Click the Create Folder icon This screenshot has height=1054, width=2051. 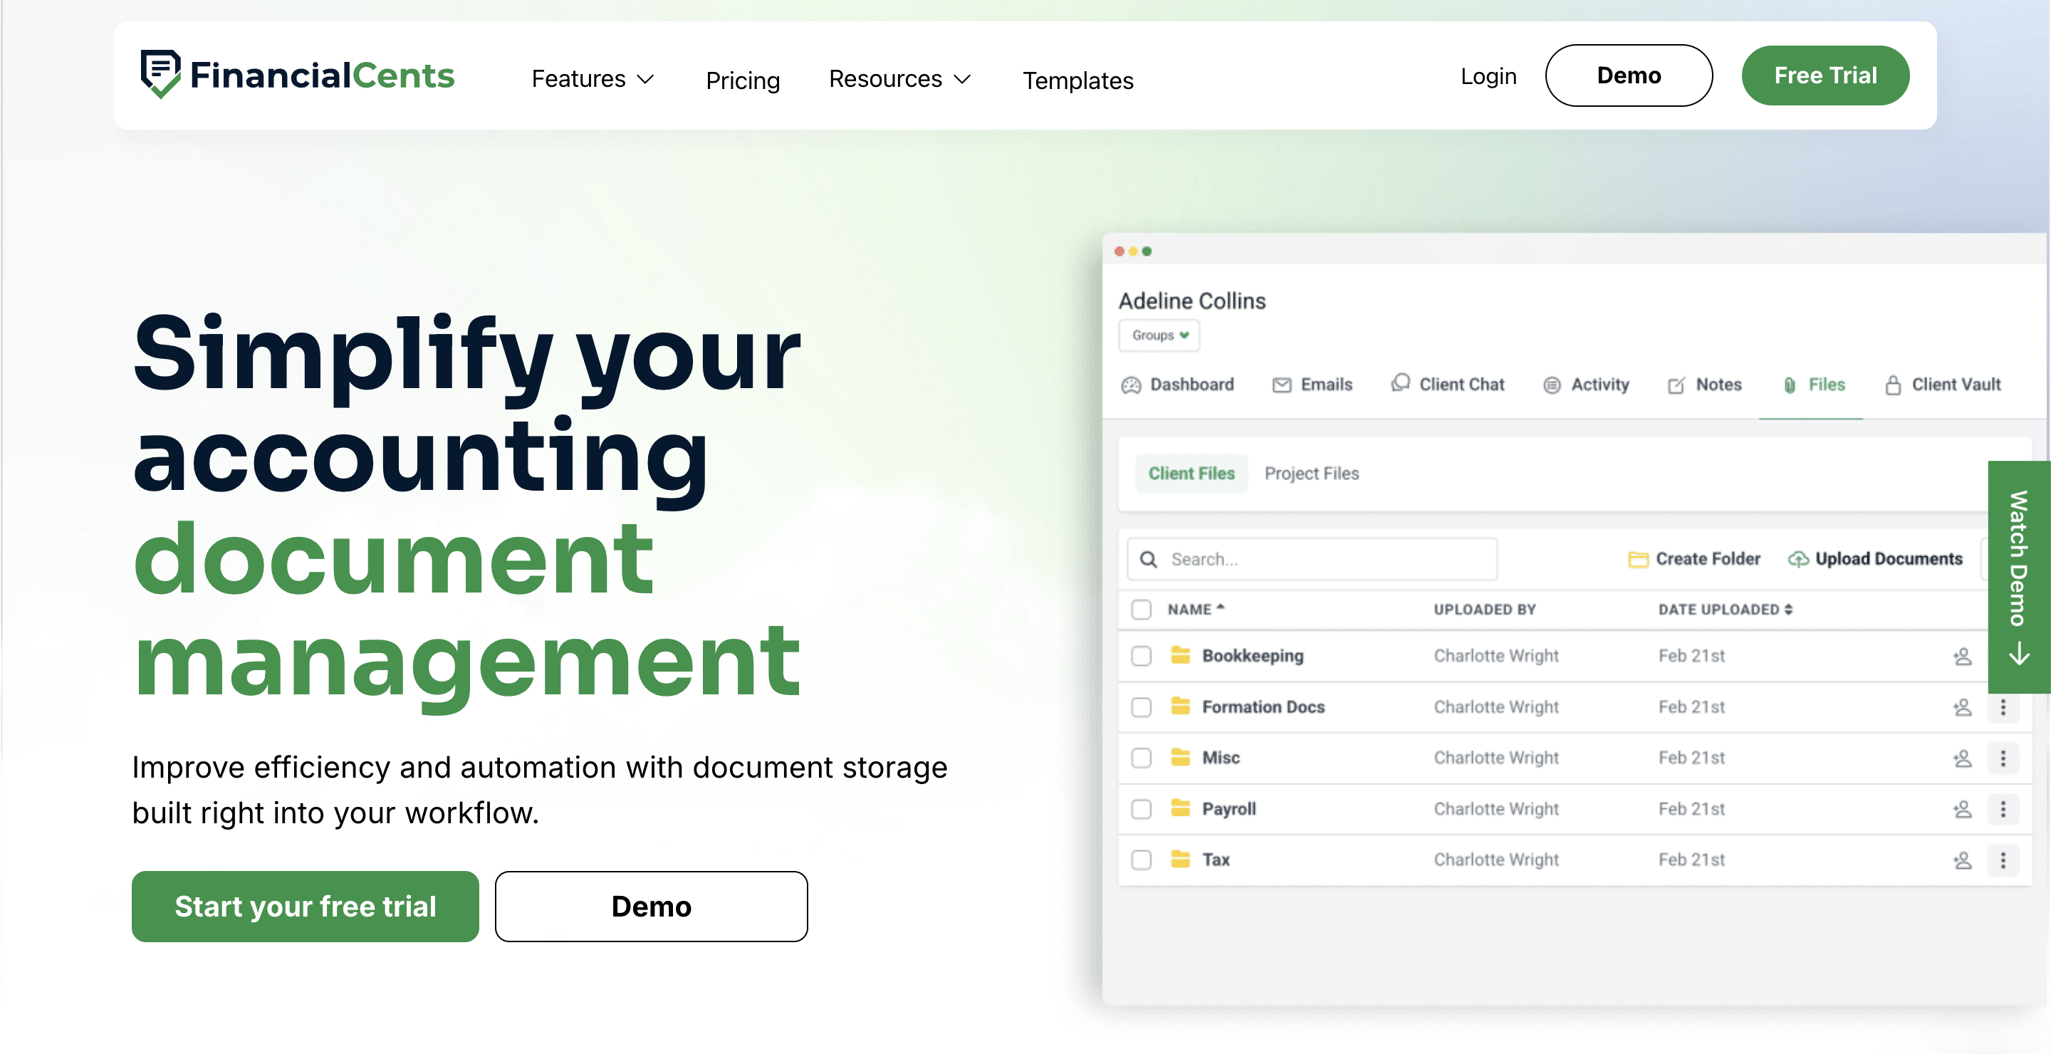(1638, 560)
